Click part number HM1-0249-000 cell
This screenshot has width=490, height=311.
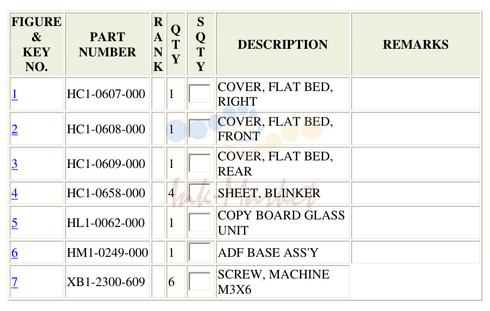(108, 252)
